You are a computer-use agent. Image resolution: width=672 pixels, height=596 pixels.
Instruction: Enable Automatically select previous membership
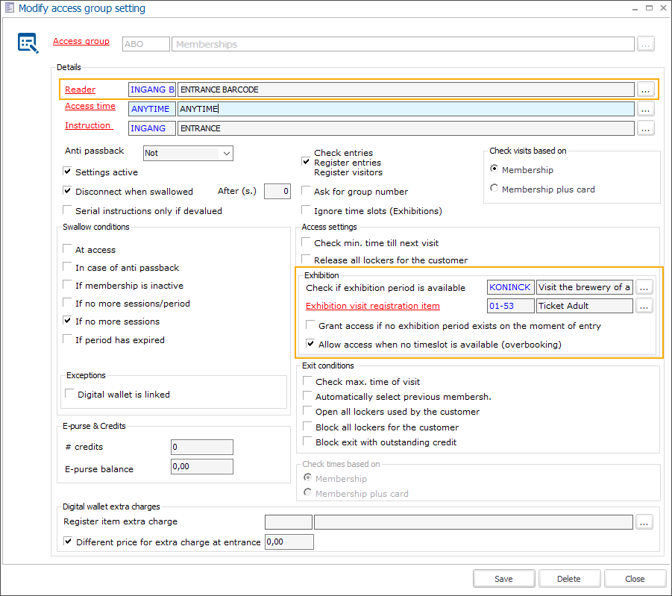coord(307,396)
